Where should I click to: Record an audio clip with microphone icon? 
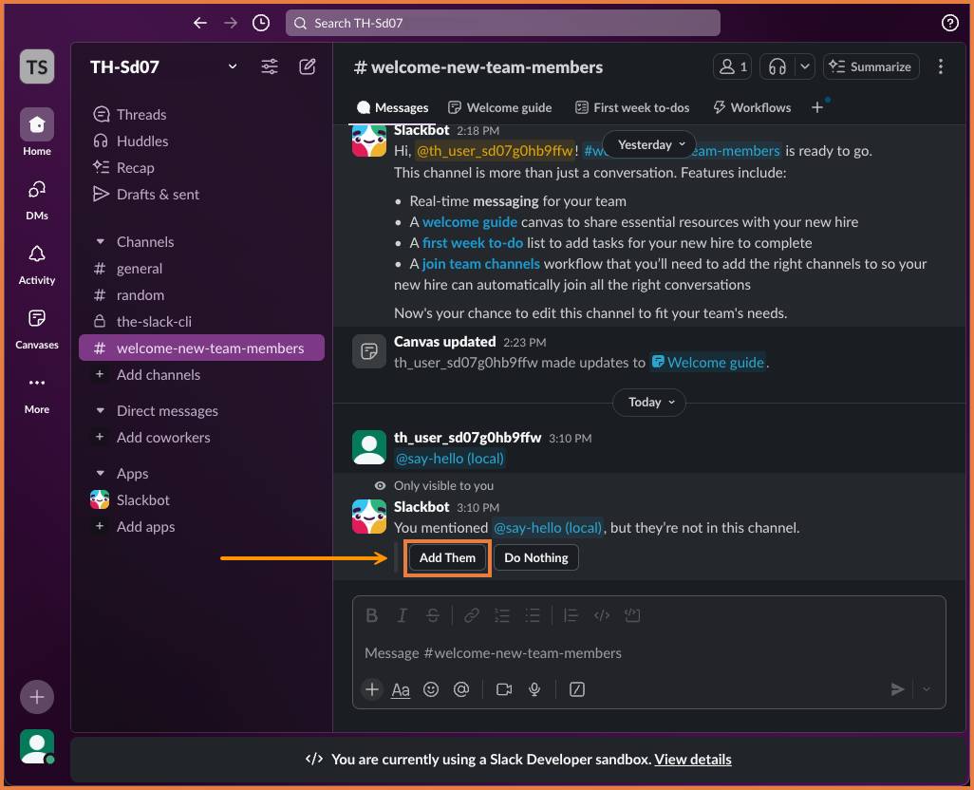(534, 689)
